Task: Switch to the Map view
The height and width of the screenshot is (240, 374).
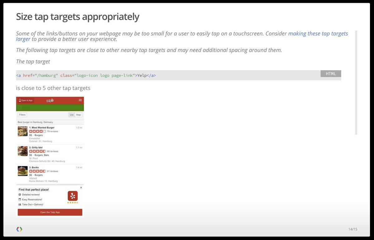Action: [79, 115]
